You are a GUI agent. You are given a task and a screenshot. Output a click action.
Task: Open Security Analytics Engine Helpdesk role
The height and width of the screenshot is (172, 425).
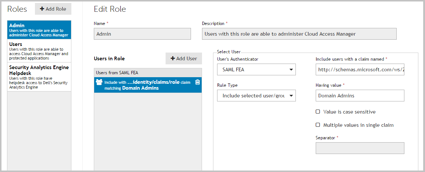(39, 77)
